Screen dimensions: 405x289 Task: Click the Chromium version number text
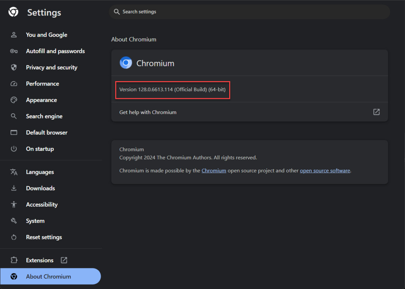[x=172, y=90]
